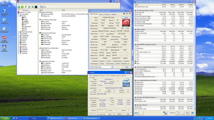This screenshot has width=214, height=120.
Task: Toggle the Ray Tracing checkbox in GPU-Z
Action: 106,64
